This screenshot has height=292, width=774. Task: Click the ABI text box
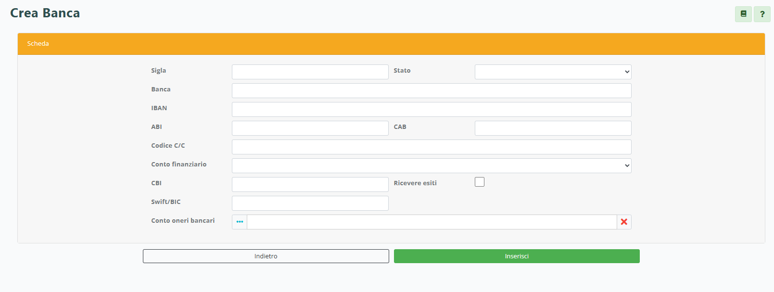310,128
